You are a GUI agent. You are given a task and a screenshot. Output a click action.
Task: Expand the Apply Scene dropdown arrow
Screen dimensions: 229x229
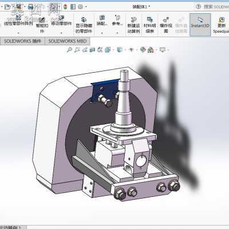(156, 50)
